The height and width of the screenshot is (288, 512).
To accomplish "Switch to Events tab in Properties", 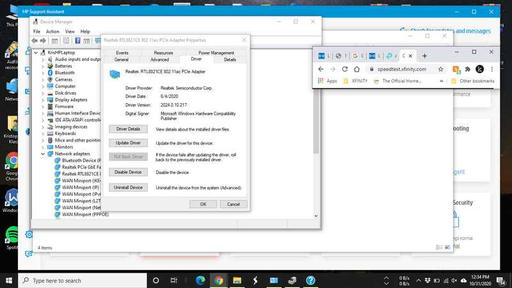I will 122,53.
